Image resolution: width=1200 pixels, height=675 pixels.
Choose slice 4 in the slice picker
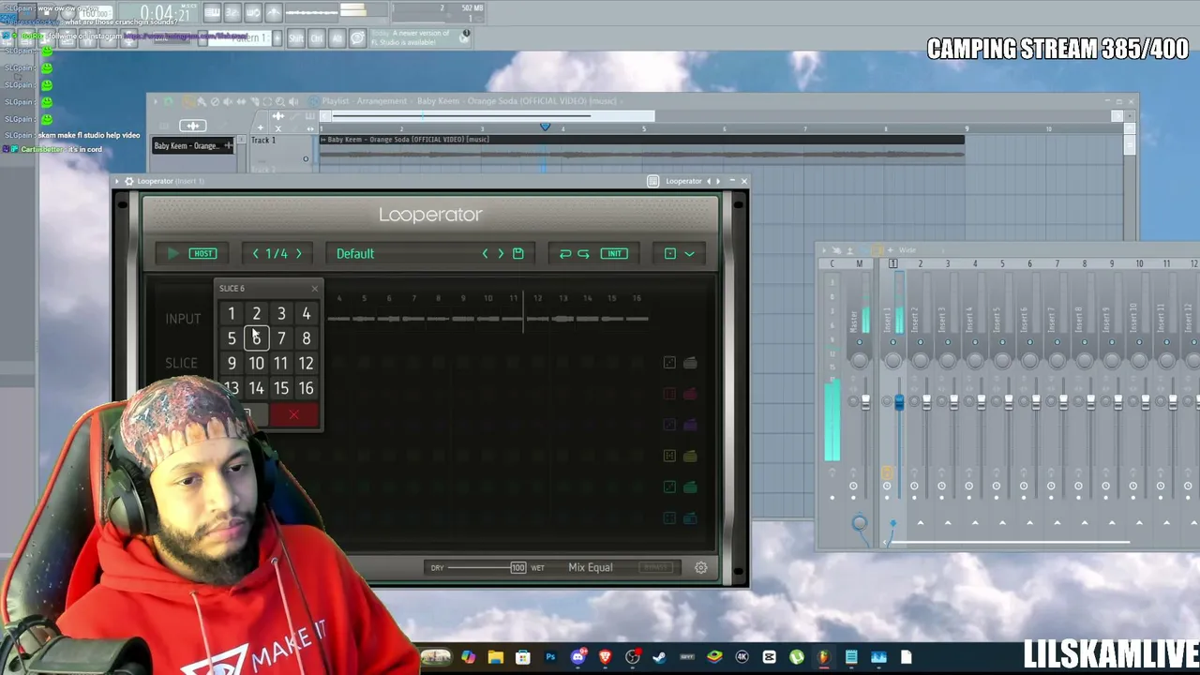pyautogui.click(x=306, y=314)
